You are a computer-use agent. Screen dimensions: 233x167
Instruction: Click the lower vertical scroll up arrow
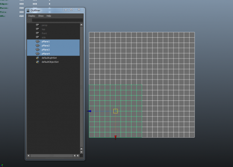(82, 149)
